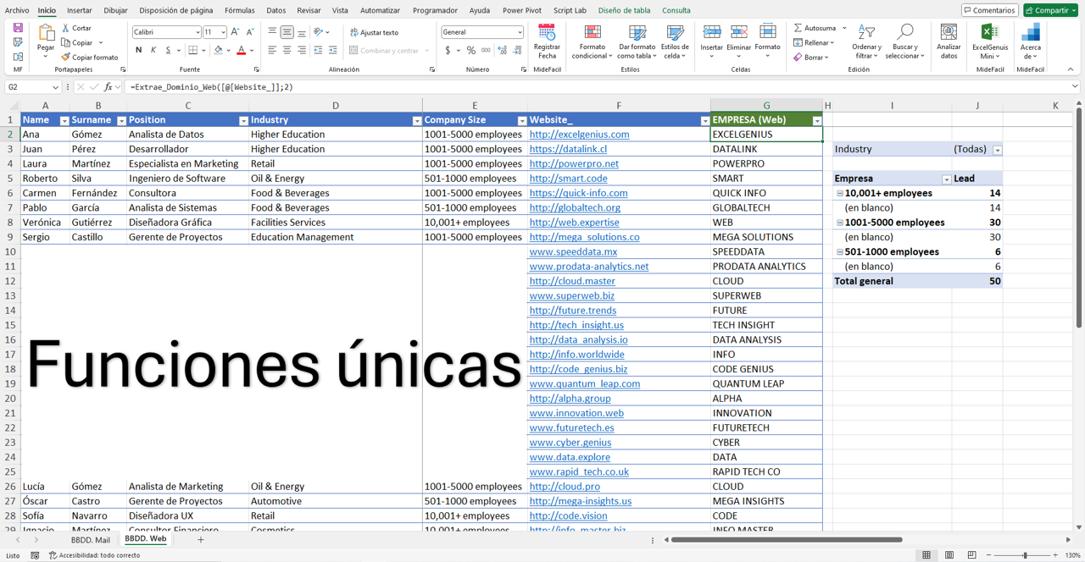Switch to the BBDD. Mail sheet tab
This screenshot has width=1085, height=562.
(x=90, y=539)
